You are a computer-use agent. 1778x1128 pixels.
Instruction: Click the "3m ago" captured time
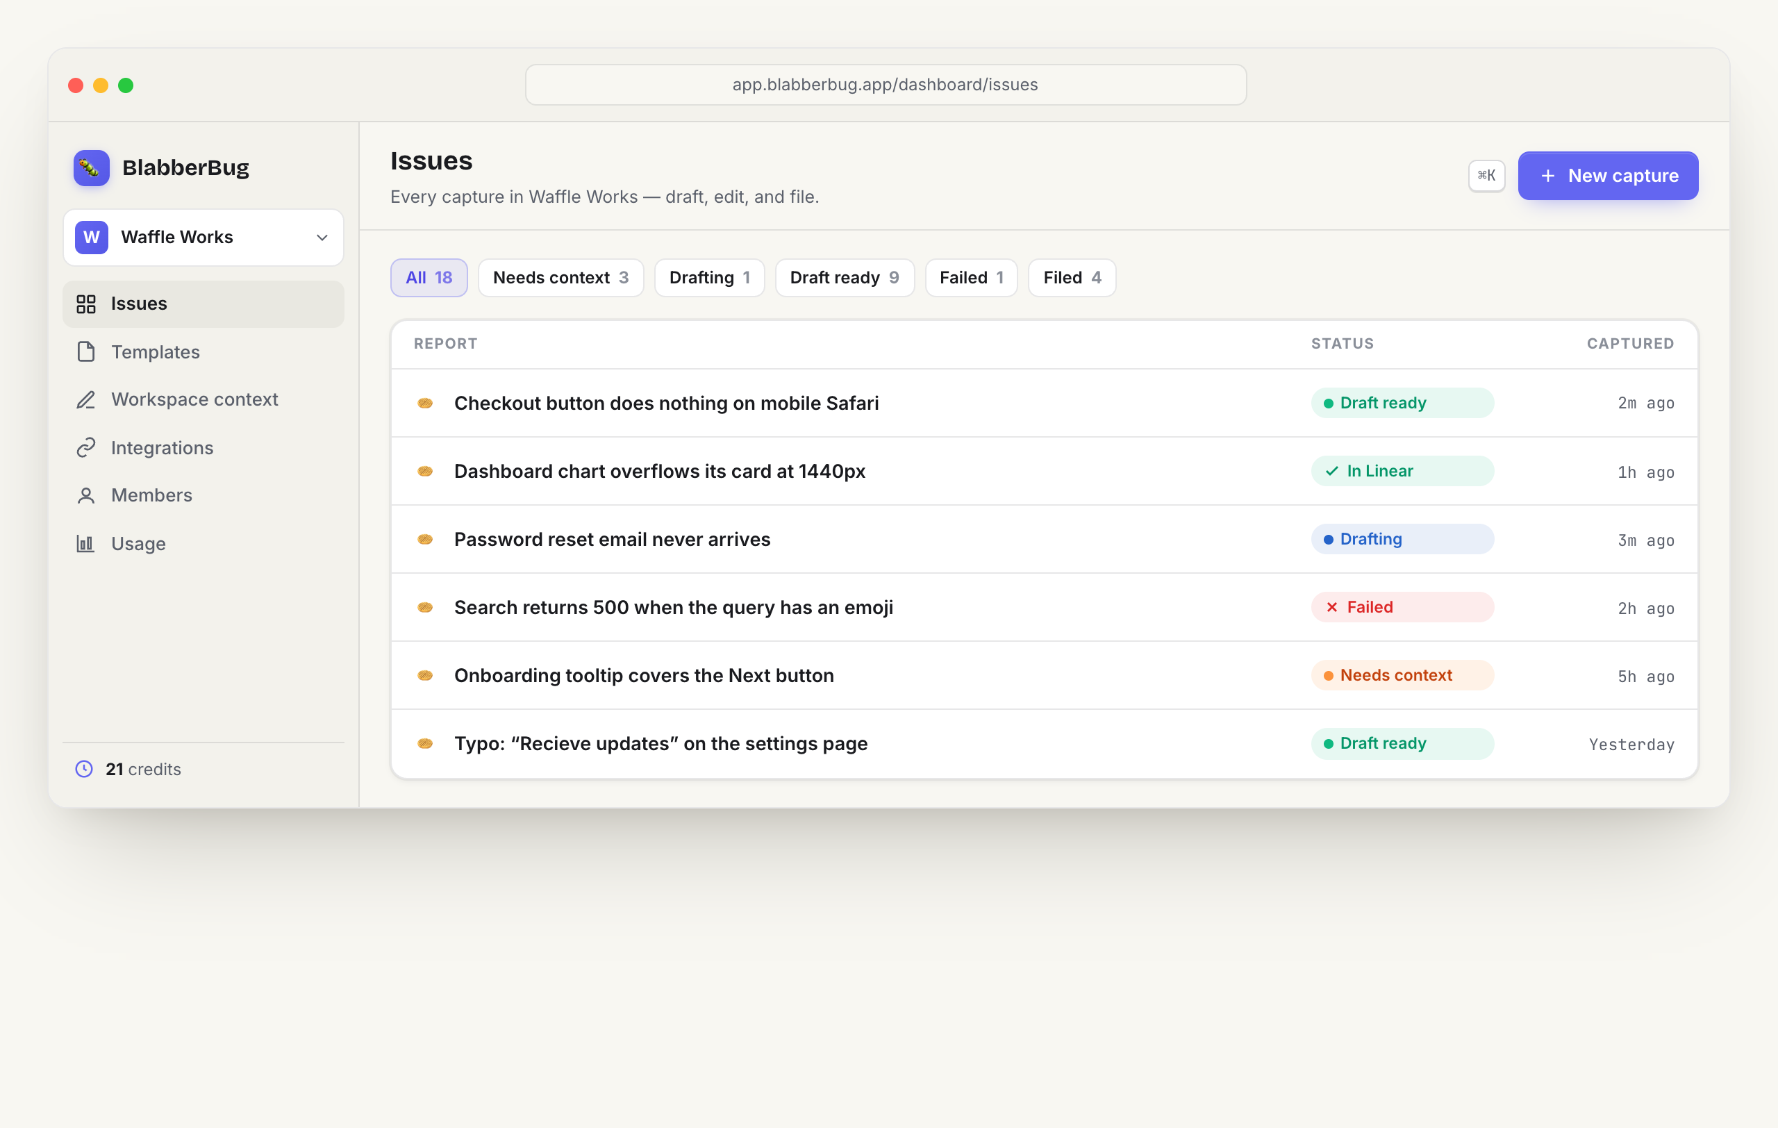[1646, 541]
